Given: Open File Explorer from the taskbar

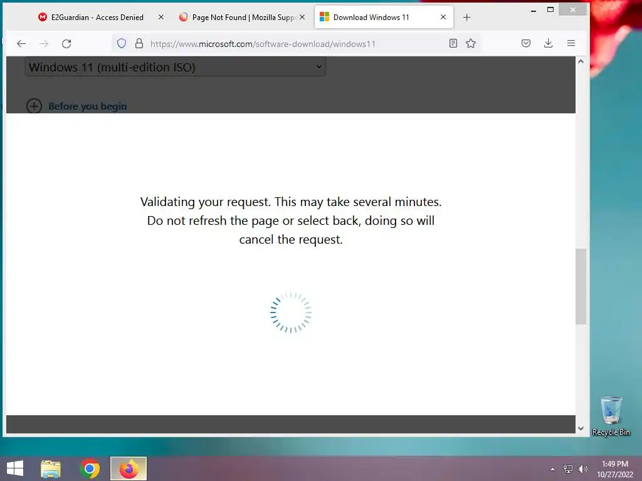Looking at the screenshot, I should (51, 468).
